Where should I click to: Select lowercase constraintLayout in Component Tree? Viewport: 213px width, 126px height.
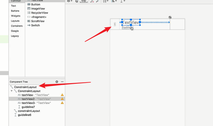click(29, 111)
